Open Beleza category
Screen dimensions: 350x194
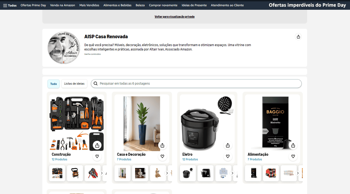tap(140, 5)
